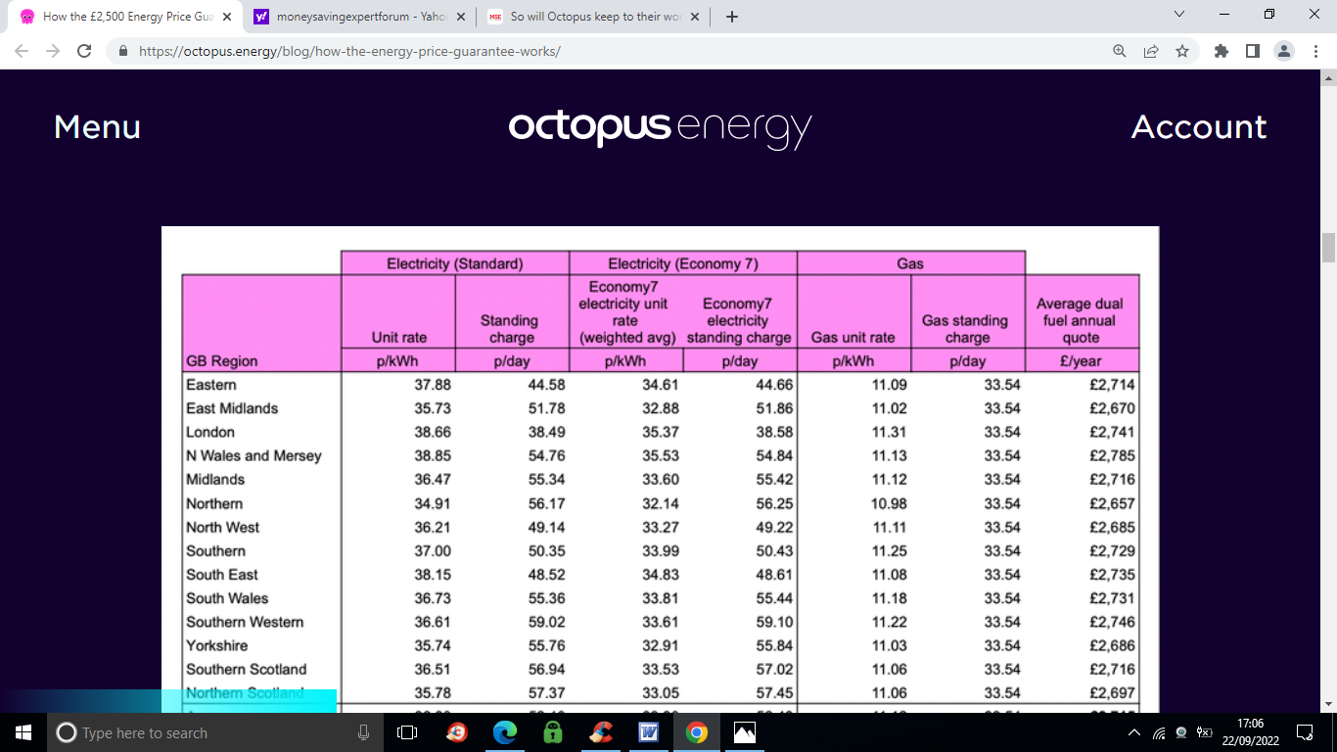The height and width of the screenshot is (752, 1337).
Task: Click the Account link
Action: pos(1198,127)
